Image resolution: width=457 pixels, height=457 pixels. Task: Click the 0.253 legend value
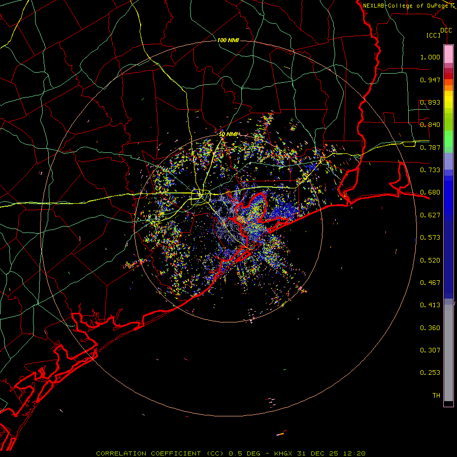pos(430,373)
